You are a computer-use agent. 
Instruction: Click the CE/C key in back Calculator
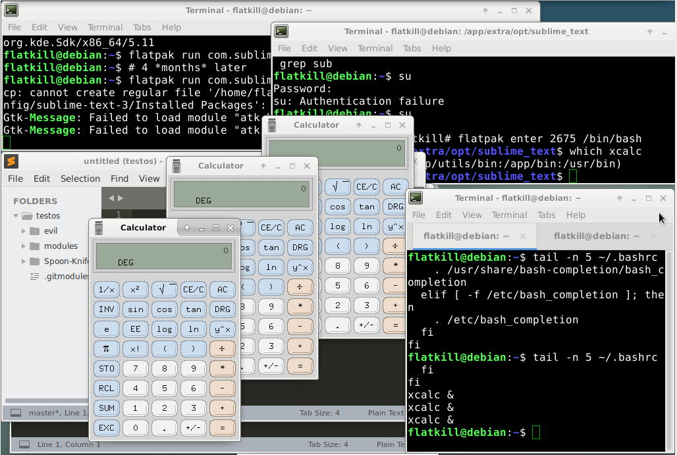tap(366, 187)
